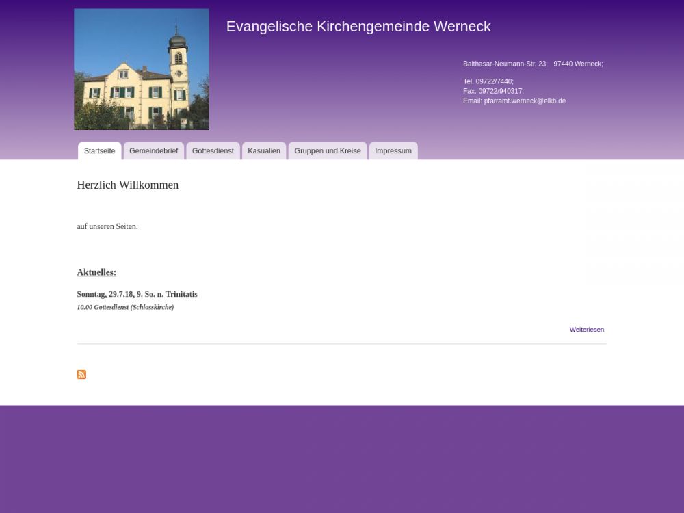
Task: Click the 97440 Werneck postal code text
Action: (577, 64)
